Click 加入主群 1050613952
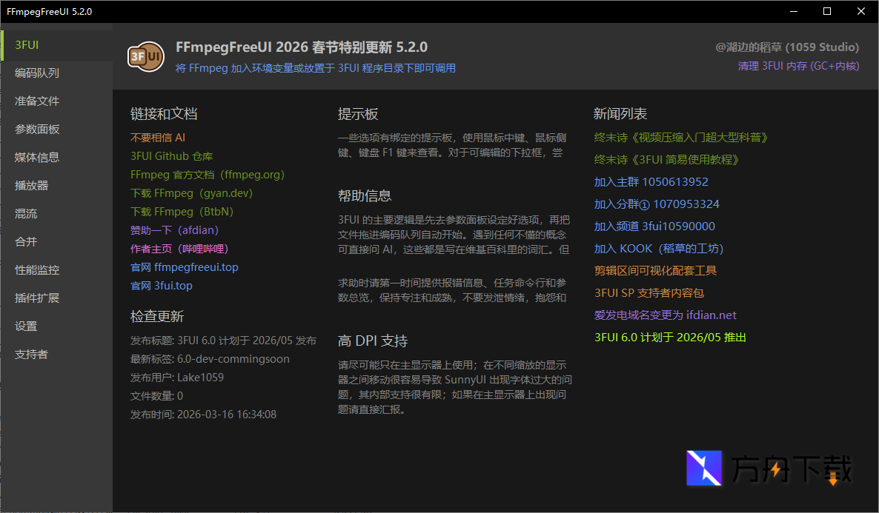The width and height of the screenshot is (879, 513). point(652,181)
